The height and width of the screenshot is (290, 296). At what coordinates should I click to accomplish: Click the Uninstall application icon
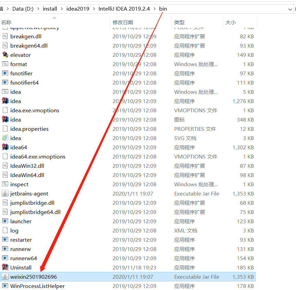5,267
